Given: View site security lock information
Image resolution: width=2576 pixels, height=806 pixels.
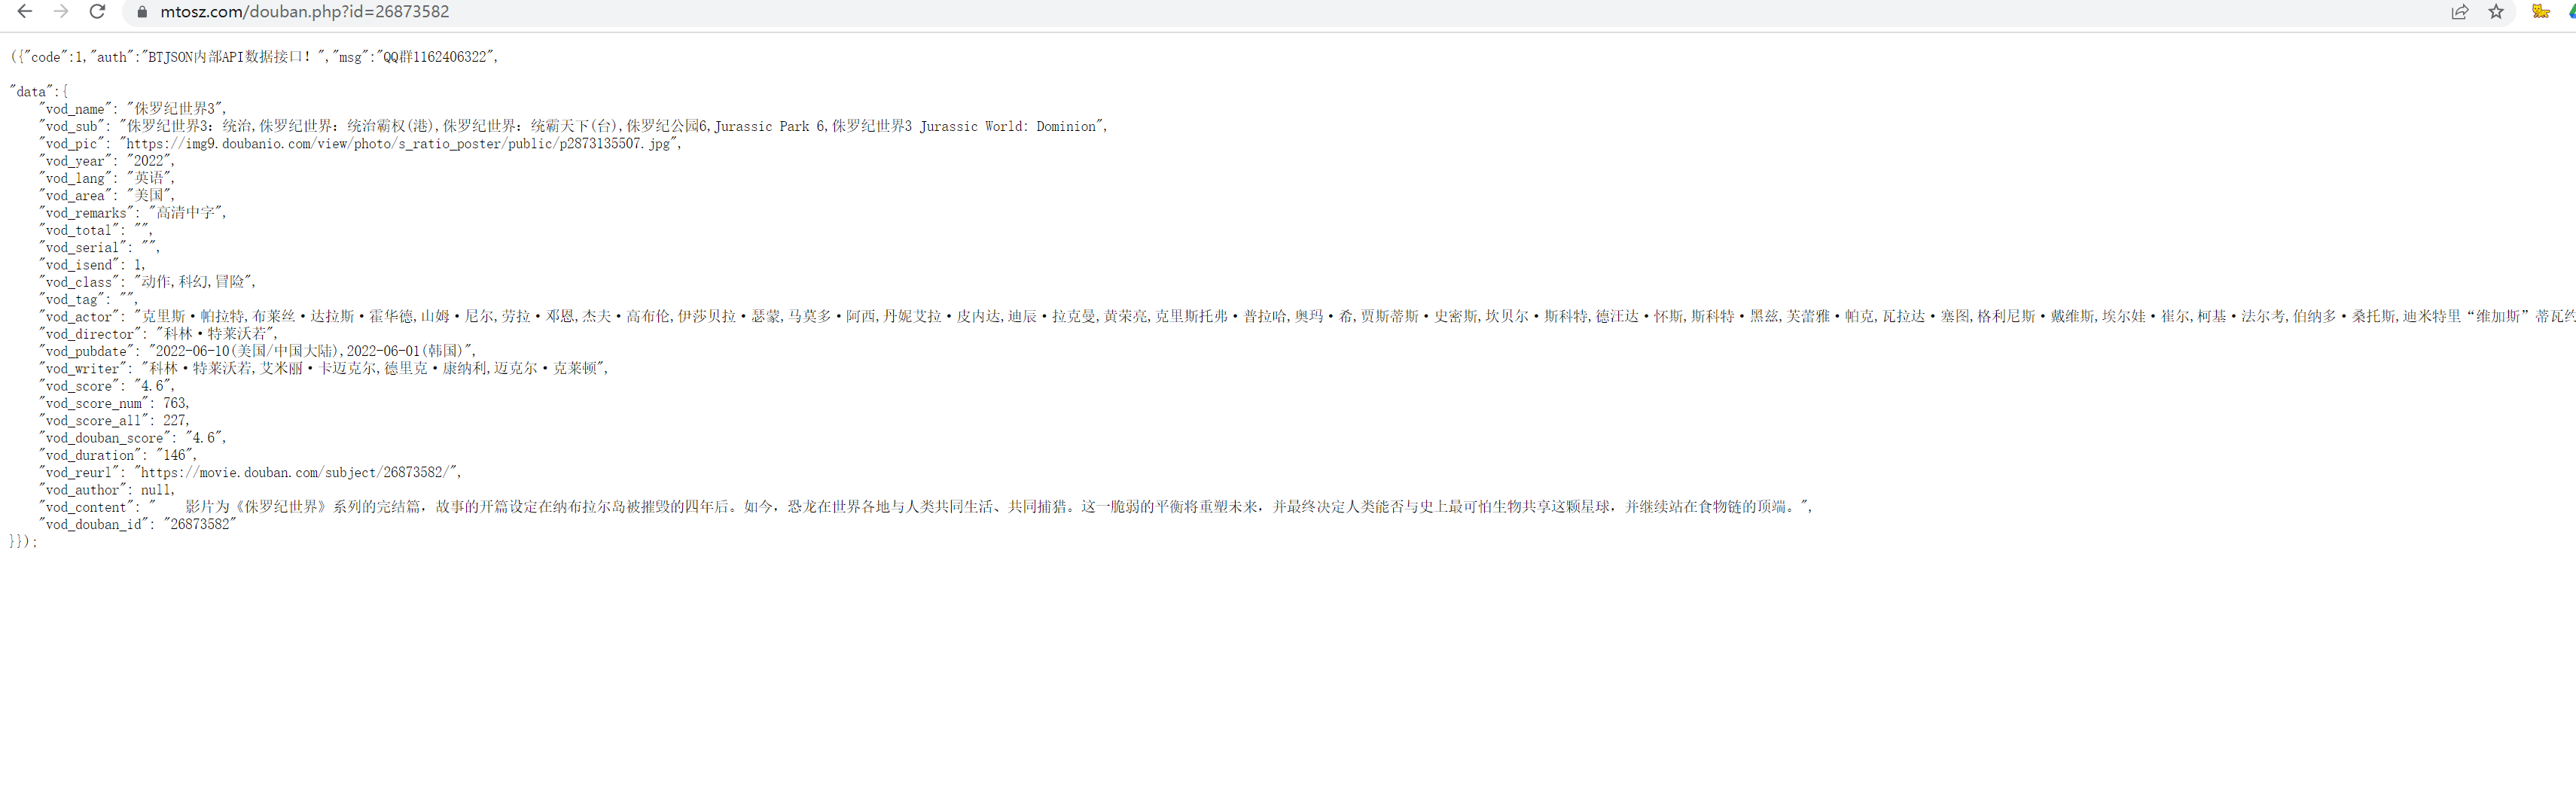Looking at the screenshot, I should pyautogui.click(x=142, y=12).
